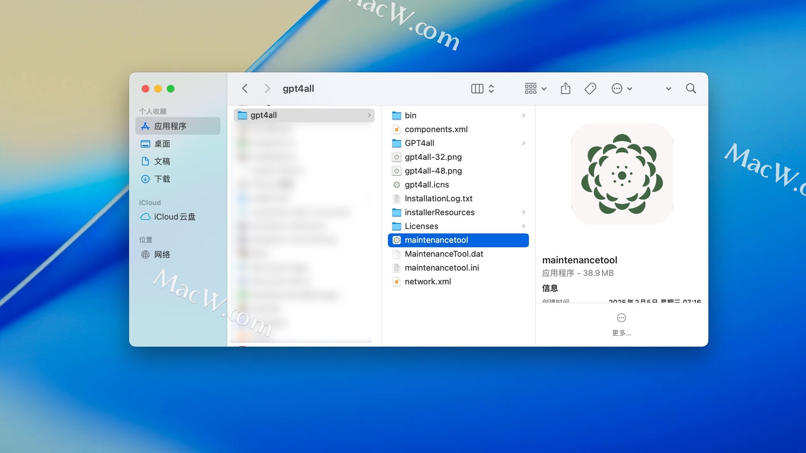This screenshot has width=806, height=453.
Task: Click the 信息 heading in preview pane
Action: [x=550, y=288]
